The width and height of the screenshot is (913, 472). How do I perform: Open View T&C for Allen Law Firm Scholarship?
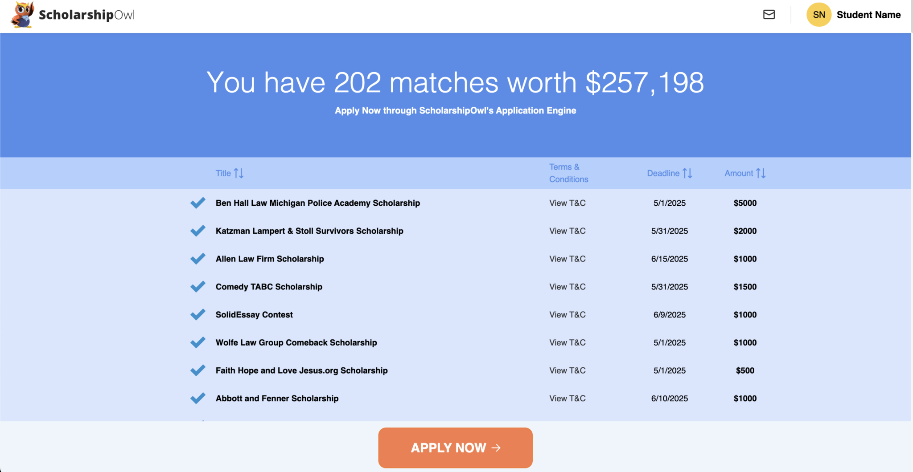coord(567,259)
